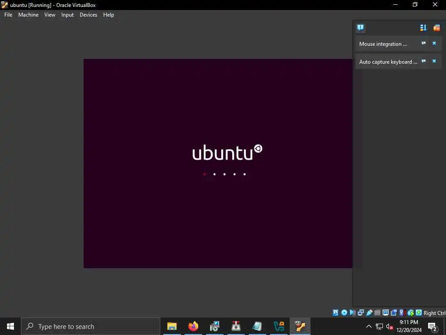This screenshot has width=446, height=335.
Task: Click the notification sort order icon
Action: 423,27
